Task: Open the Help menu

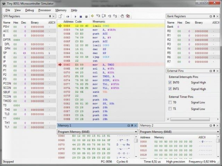Action: pos(74,10)
